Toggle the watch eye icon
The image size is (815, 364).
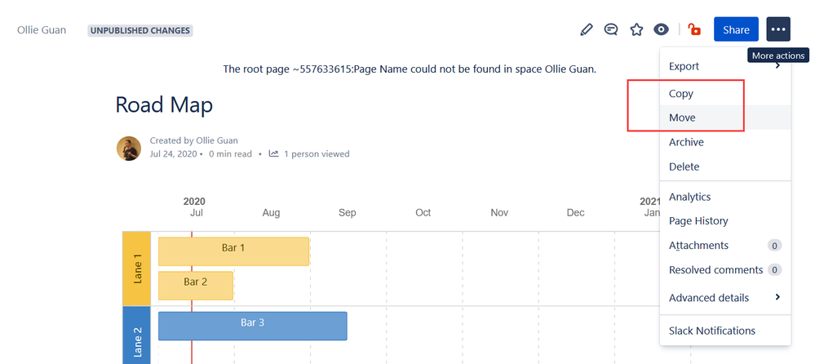pyautogui.click(x=661, y=29)
